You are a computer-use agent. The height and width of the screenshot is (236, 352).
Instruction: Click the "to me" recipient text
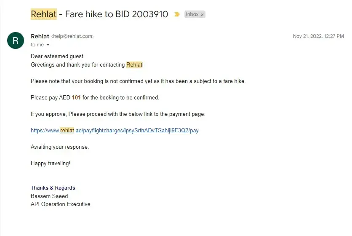click(x=37, y=45)
